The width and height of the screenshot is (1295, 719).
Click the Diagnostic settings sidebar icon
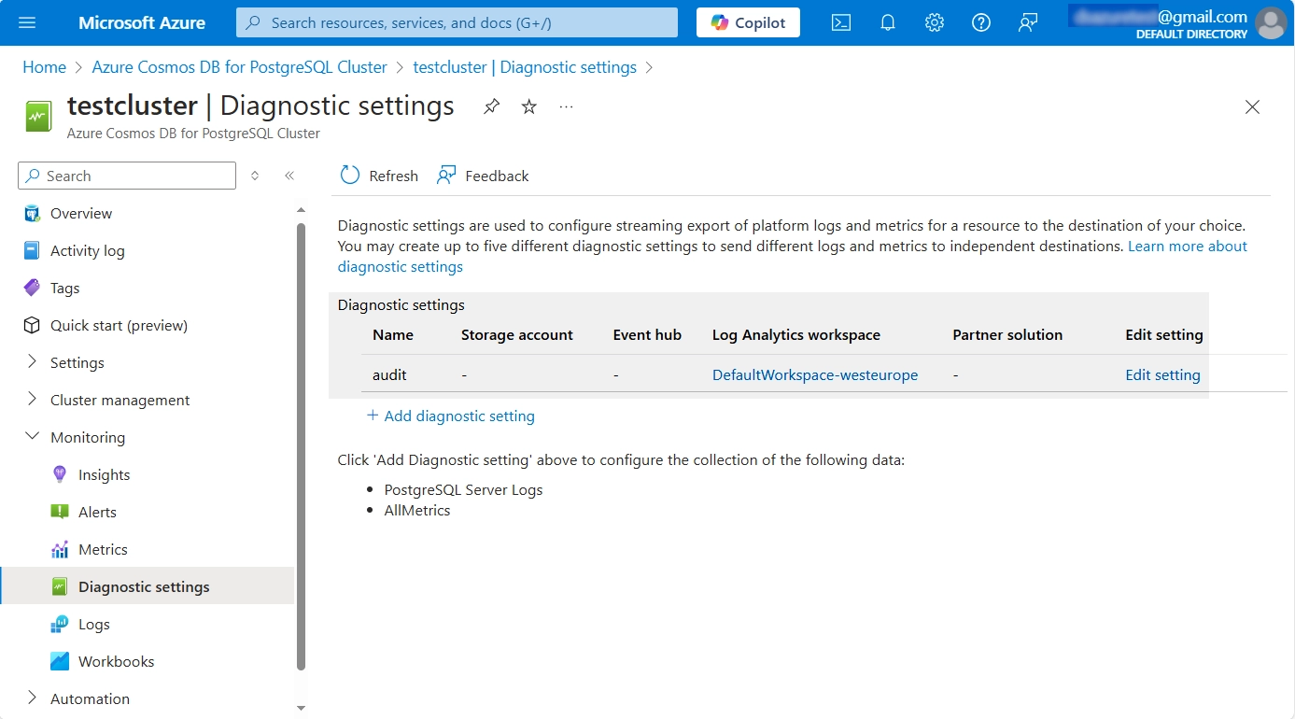coord(60,586)
